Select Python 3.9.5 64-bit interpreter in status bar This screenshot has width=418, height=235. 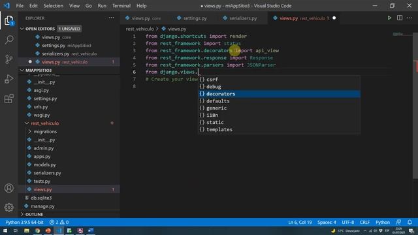(24, 222)
